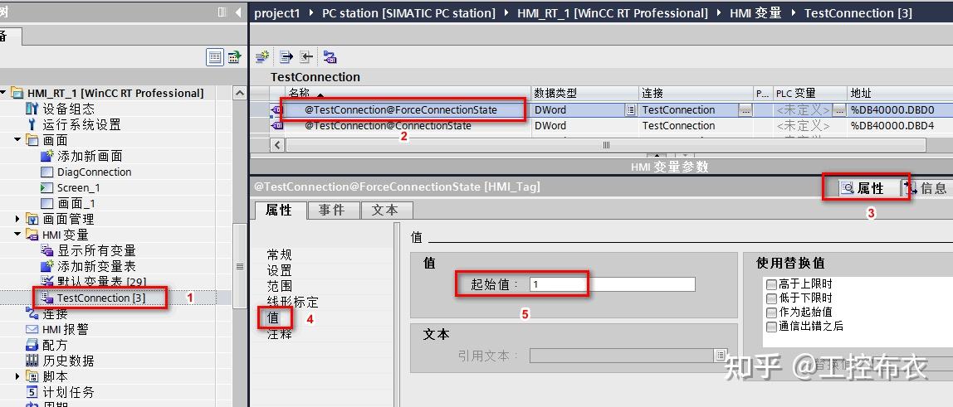Image resolution: width=953 pixels, height=407 pixels.
Task: Tick the 通信出错之后 checkbox
Action: [x=771, y=327]
